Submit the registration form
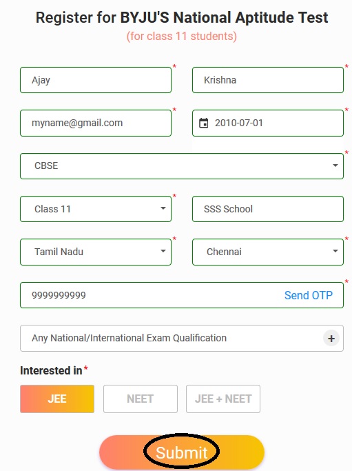The height and width of the screenshot is (471, 352). [182, 452]
